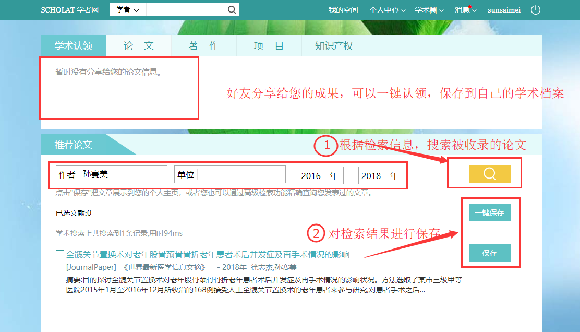Viewport: 580px width, 332px height.
Task: Expand the 个人中心 dropdown menu
Action: coord(387,10)
